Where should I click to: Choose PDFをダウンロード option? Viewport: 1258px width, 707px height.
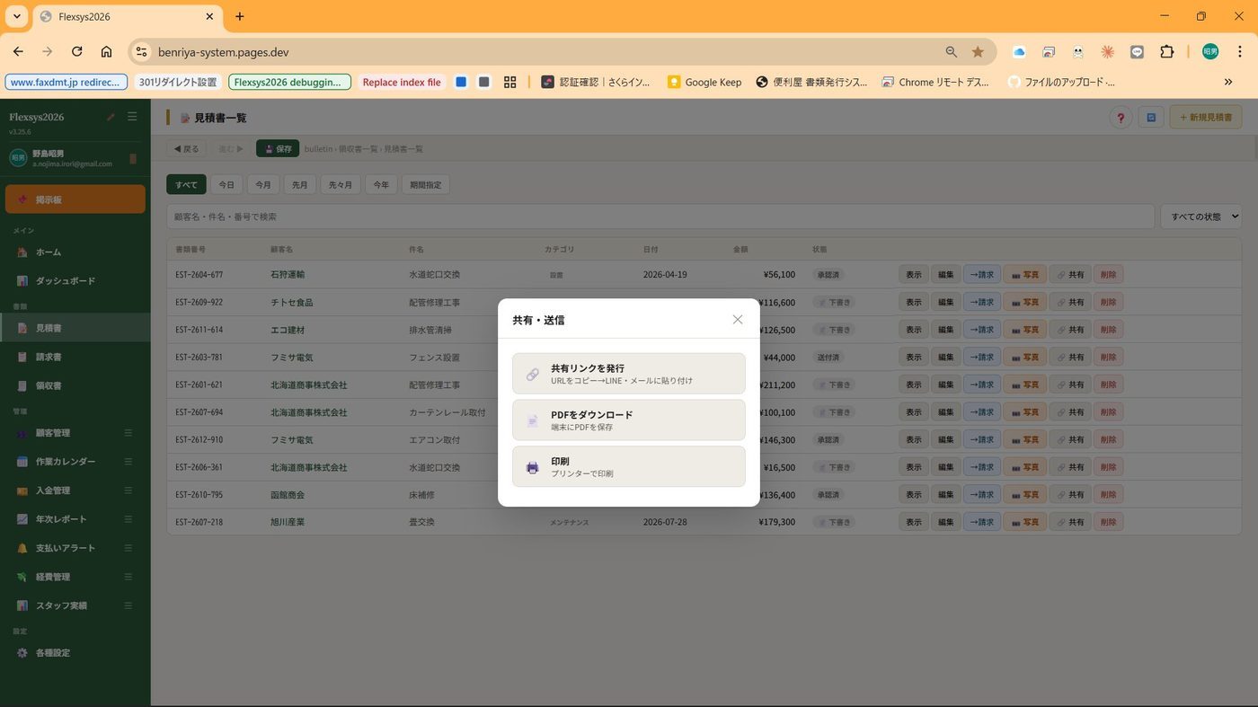click(x=629, y=420)
